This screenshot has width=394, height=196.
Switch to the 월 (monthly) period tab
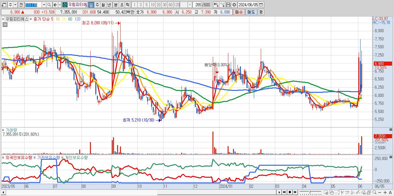point(103,5)
